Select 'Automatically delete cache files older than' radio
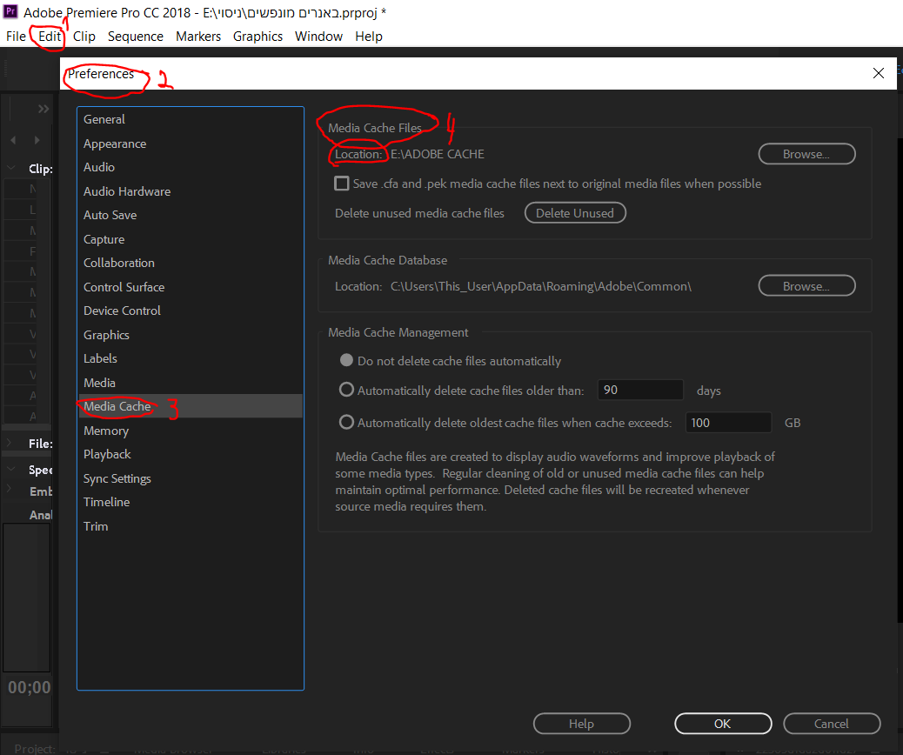The width and height of the screenshot is (903, 755). coord(346,390)
